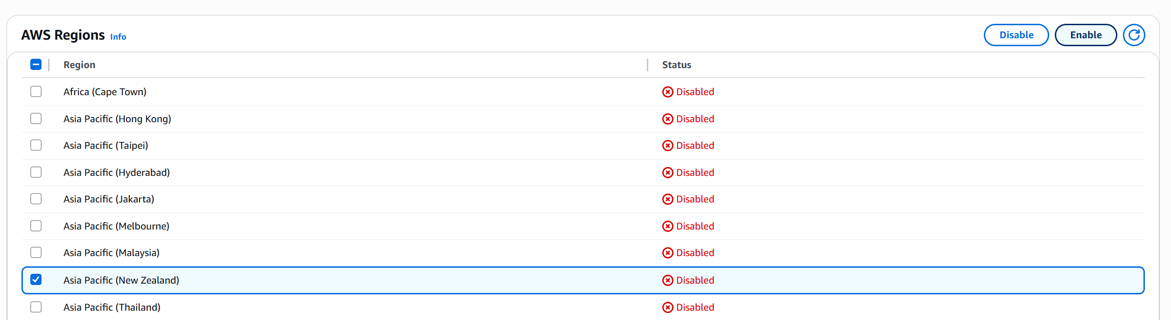Image resolution: width=1171 pixels, height=320 pixels.
Task: Open the Info link beside AWS Regions
Action: (x=118, y=37)
